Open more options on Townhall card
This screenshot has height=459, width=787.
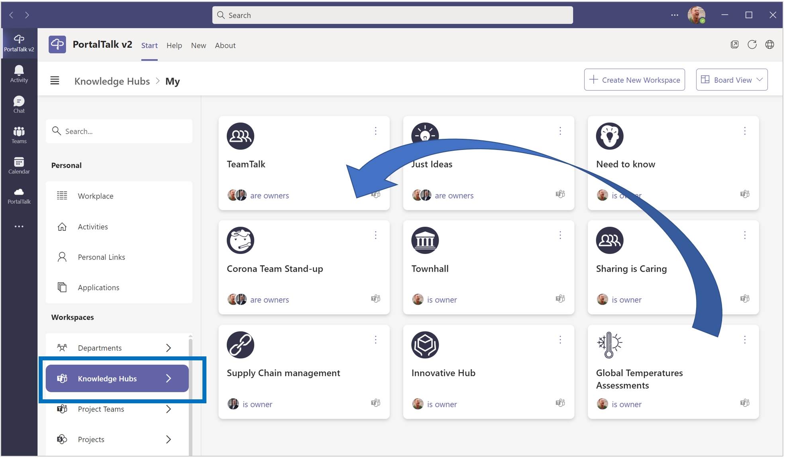(x=560, y=235)
